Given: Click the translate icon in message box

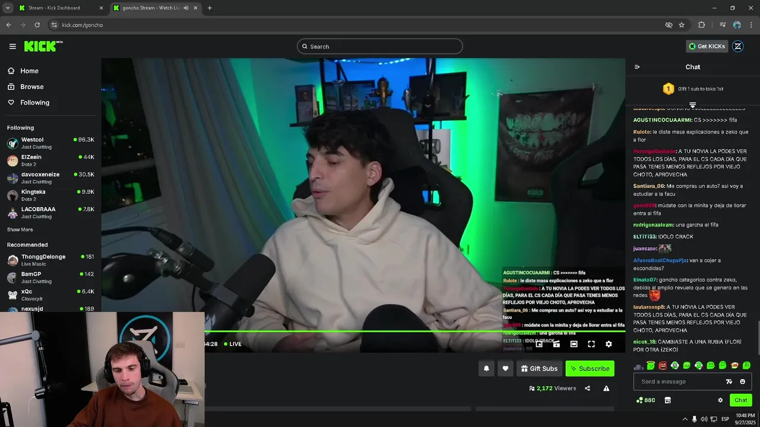Looking at the screenshot, I should tap(729, 381).
